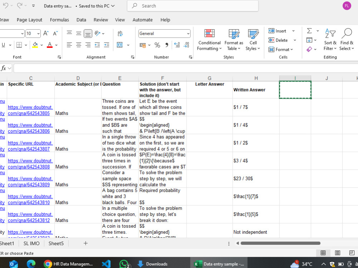The image size is (358, 268).
Task: Click the Fill down icon
Action: click(x=309, y=40)
